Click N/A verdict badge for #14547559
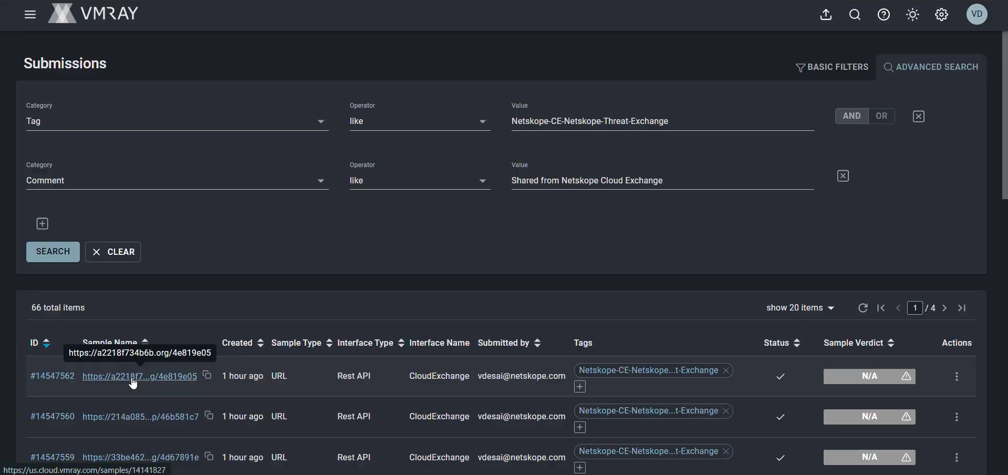Viewport: 1008px width, 475px height. (869, 457)
